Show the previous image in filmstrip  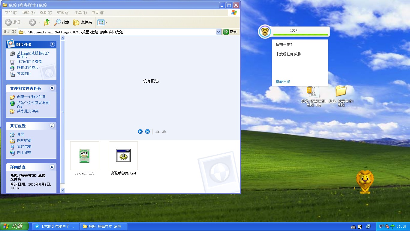[140, 131]
